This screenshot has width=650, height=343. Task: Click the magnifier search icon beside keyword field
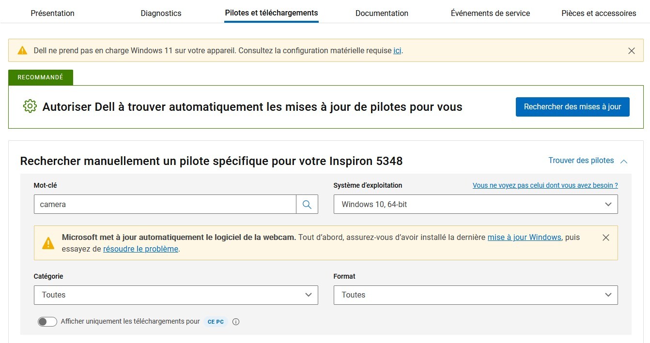click(307, 204)
